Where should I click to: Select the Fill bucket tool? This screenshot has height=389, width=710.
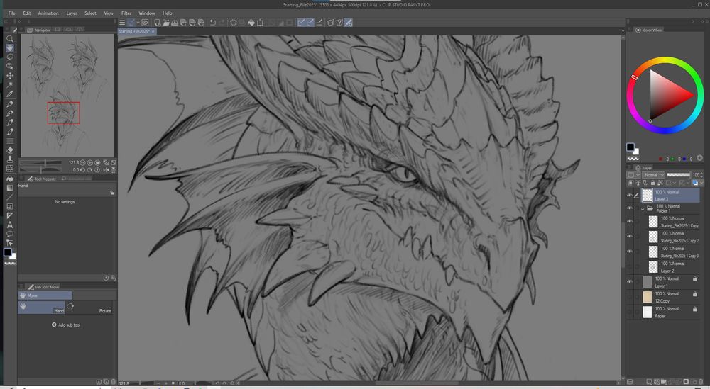click(x=9, y=179)
